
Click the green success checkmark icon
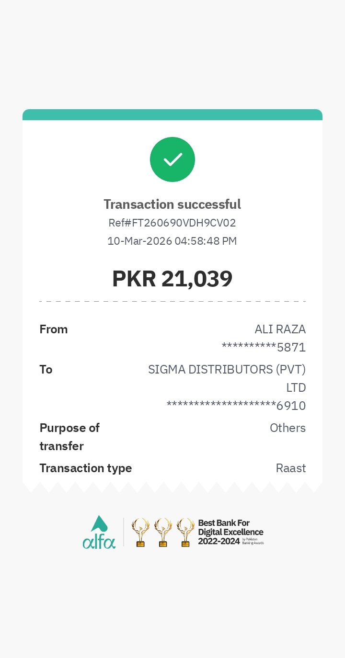172,159
